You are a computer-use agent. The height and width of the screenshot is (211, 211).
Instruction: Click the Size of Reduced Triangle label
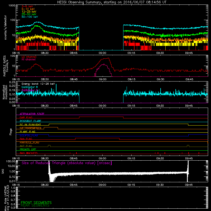click(67, 163)
